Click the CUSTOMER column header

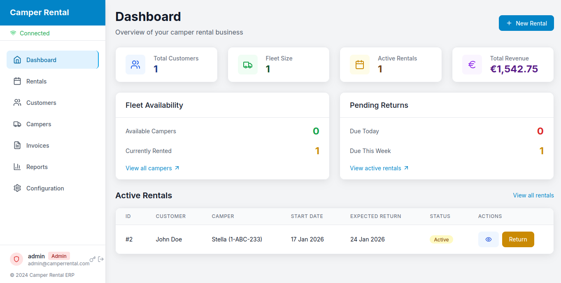(x=171, y=216)
